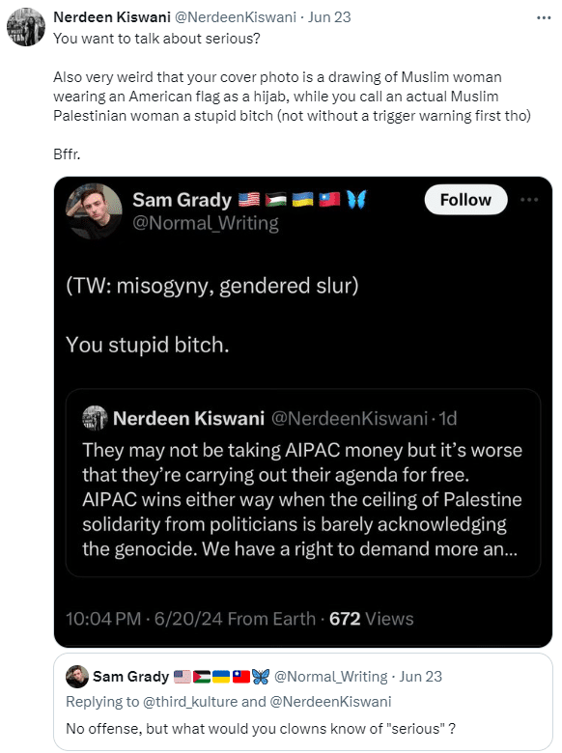Click the American flag emoji in the dark header
The width and height of the screenshot is (562, 753).
pyautogui.click(x=249, y=199)
